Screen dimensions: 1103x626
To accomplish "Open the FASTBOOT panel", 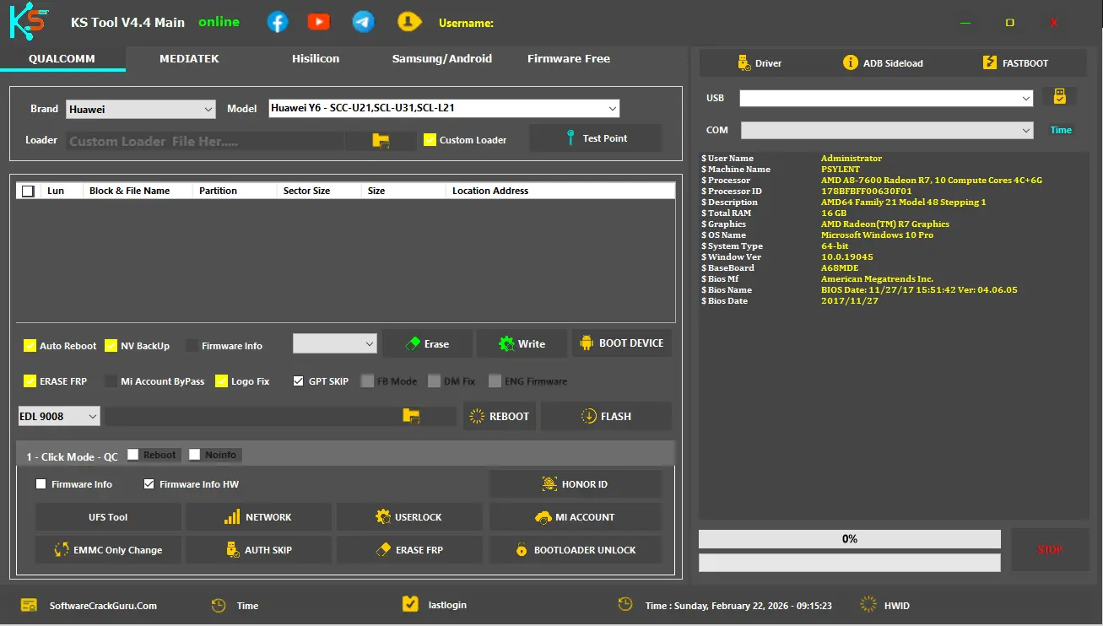I will tap(1015, 63).
